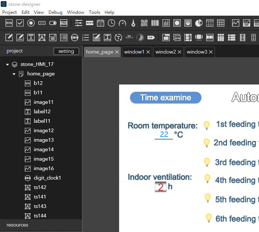Open the View menu
Viewport: 259px width, 232px height.
(39, 12)
